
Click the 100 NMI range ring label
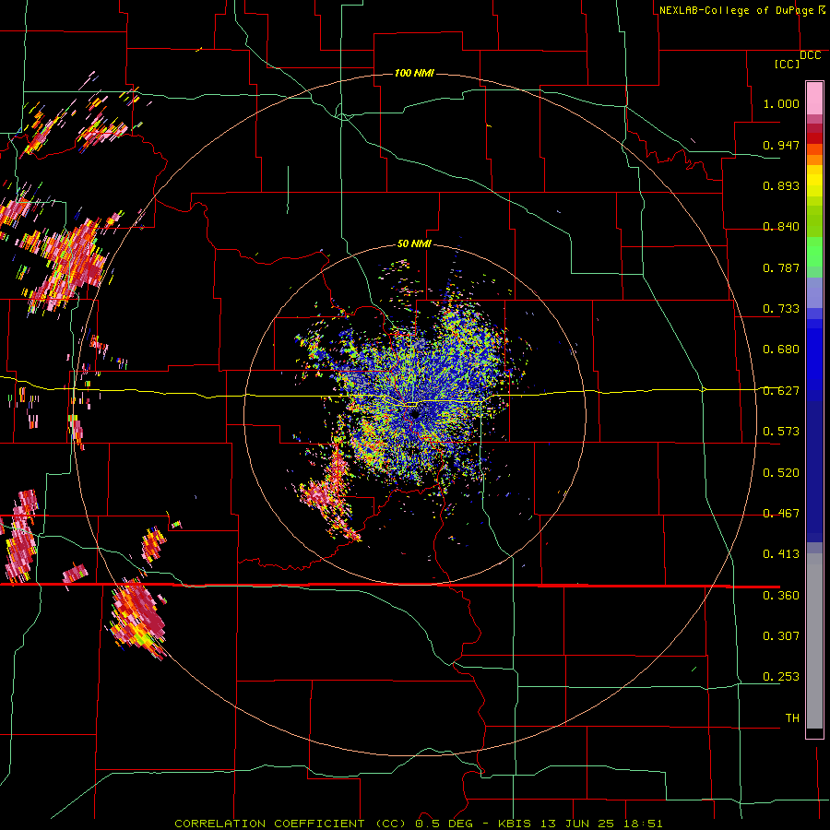point(414,73)
